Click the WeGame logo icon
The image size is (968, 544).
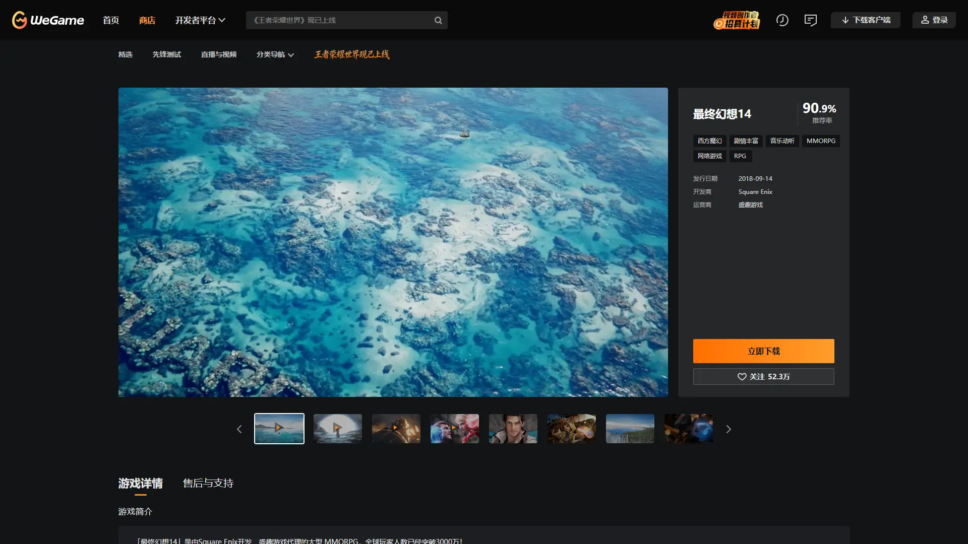[x=20, y=20]
